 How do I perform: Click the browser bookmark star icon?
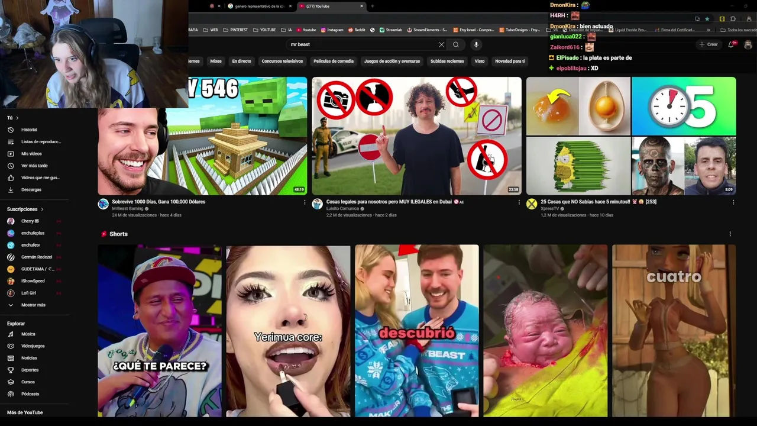click(707, 19)
